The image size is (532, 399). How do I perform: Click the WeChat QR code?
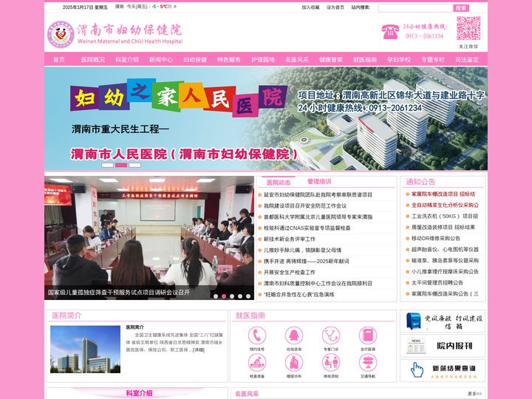click(x=468, y=29)
